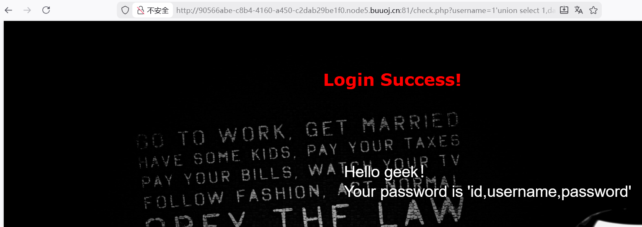This screenshot has height=227, width=642.
Task: Click the buuoj.cn domain text in URL
Action: [x=385, y=10]
